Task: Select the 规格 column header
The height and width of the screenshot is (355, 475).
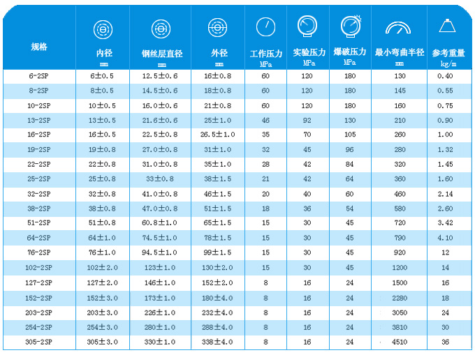Action: coord(39,47)
